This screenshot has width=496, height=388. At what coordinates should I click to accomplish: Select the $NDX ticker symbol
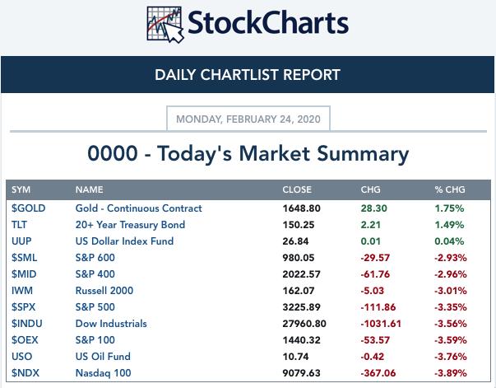click(x=25, y=373)
